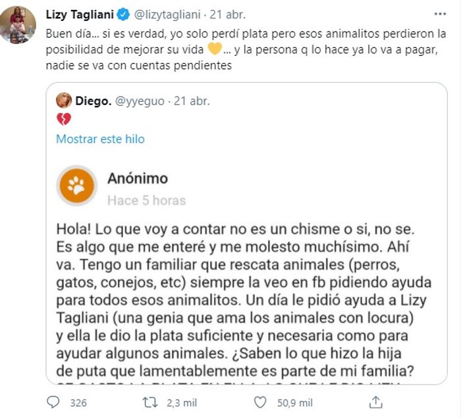Open Lizy Tagliani's profile picture
This screenshot has width=461, height=418.
[18, 25]
